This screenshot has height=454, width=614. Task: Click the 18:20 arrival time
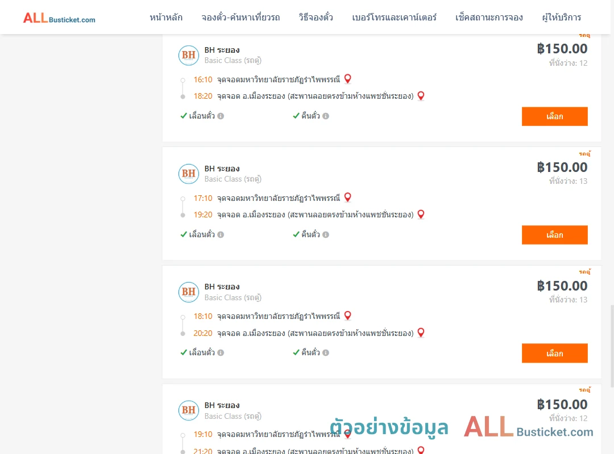point(203,96)
